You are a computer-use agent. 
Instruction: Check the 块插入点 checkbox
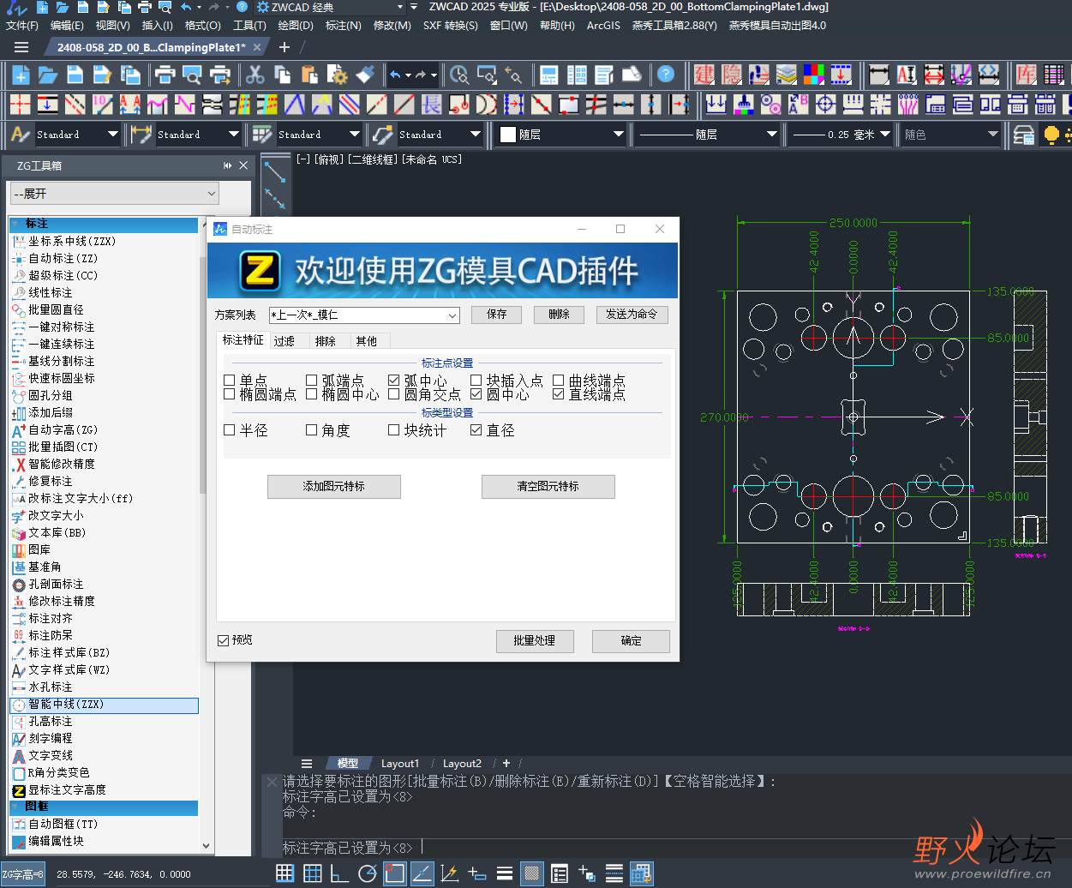(476, 380)
